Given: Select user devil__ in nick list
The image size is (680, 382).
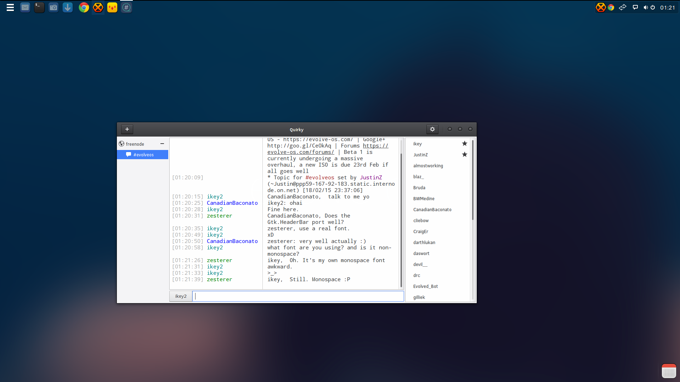Looking at the screenshot, I should tap(437, 264).
